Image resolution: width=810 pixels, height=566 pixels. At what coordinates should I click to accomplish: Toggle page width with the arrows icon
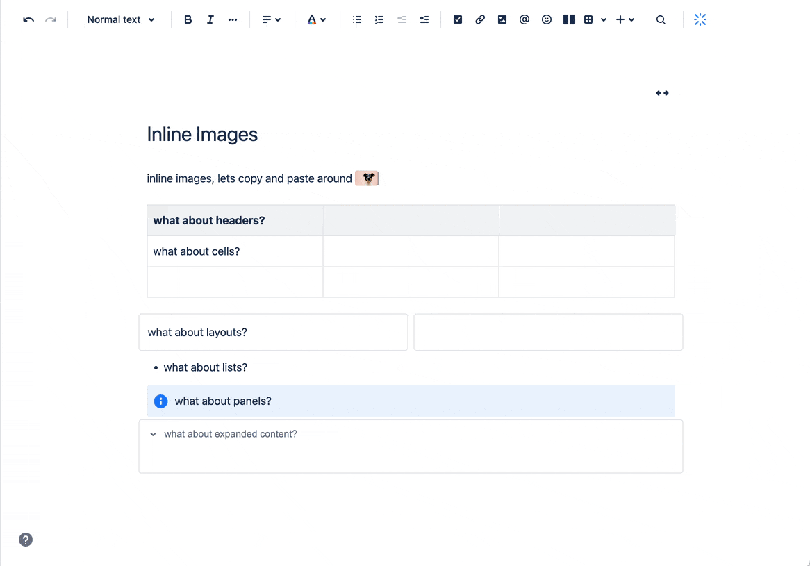[662, 93]
